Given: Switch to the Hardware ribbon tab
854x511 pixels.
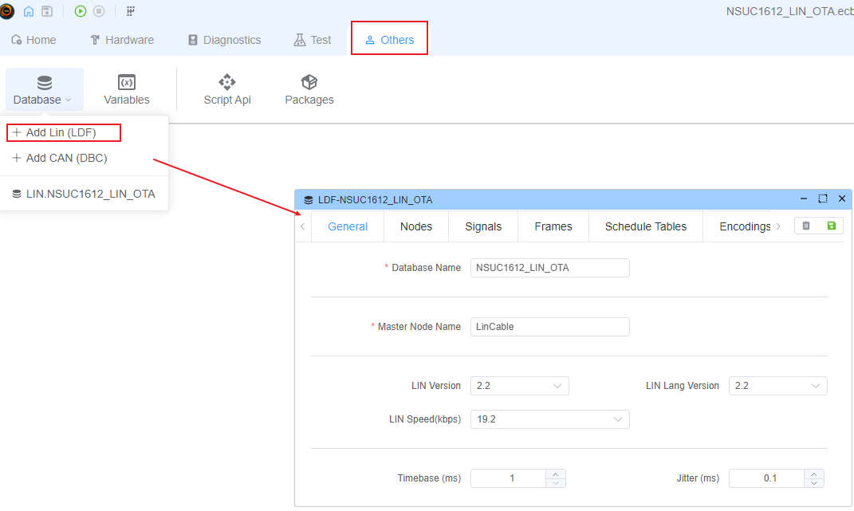Looking at the screenshot, I should pos(122,40).
